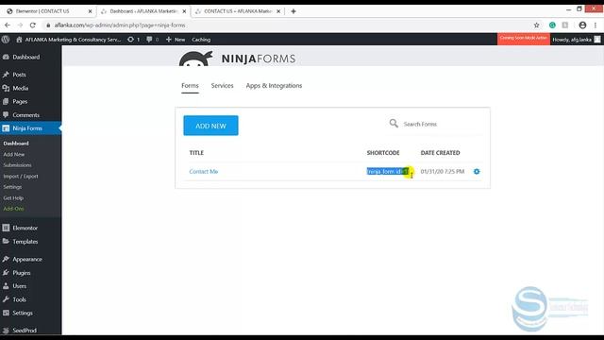
Task: Open Dashboard in WordPress sidebar
Action: pyautogui.click(x=26, y=57)
